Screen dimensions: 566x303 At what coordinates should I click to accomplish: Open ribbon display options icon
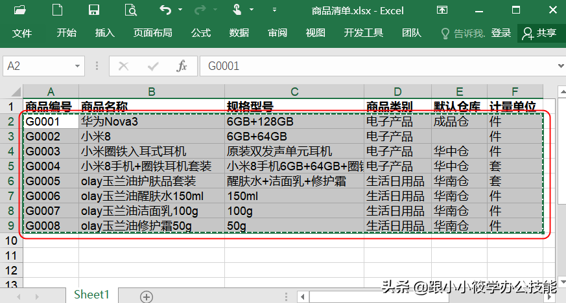442,10
